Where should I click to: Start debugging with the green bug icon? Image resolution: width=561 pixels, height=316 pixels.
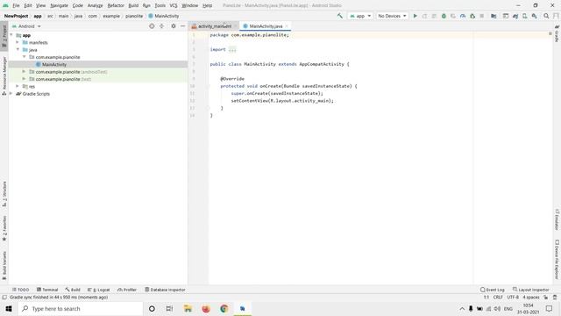pyautogui.click(x=444, y=16)
